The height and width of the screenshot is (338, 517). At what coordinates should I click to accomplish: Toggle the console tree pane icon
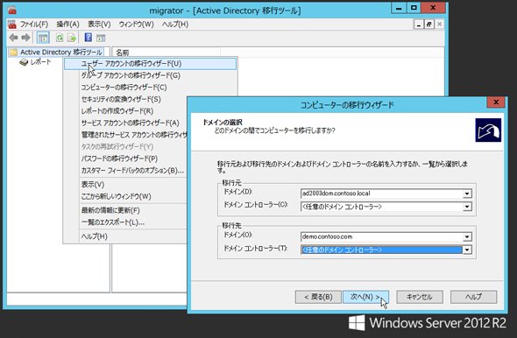click(x=43, y=38)
